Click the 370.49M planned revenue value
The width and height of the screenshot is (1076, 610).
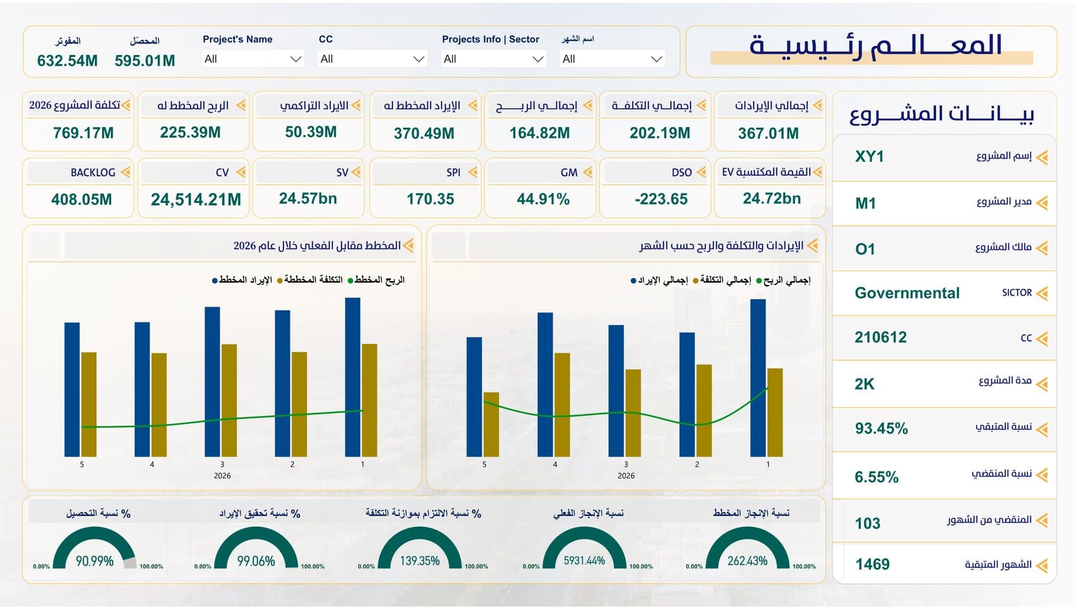pos(424,133)
